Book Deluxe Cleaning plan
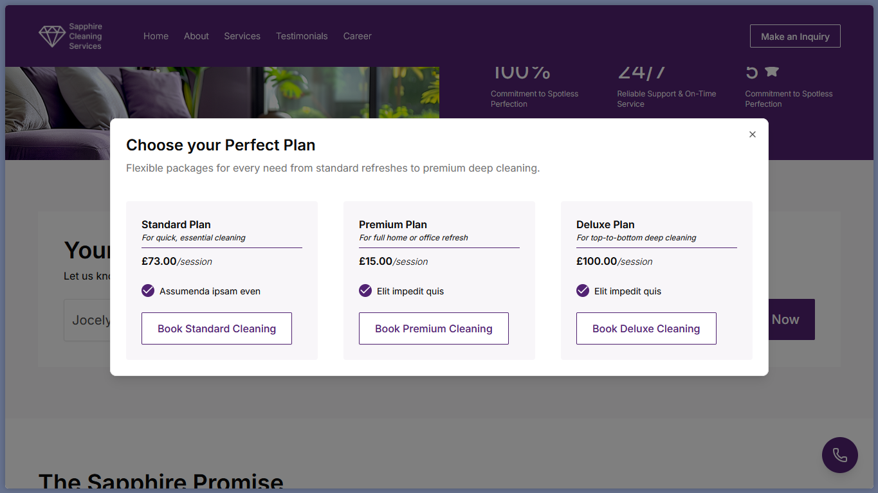 click(646, 328)
